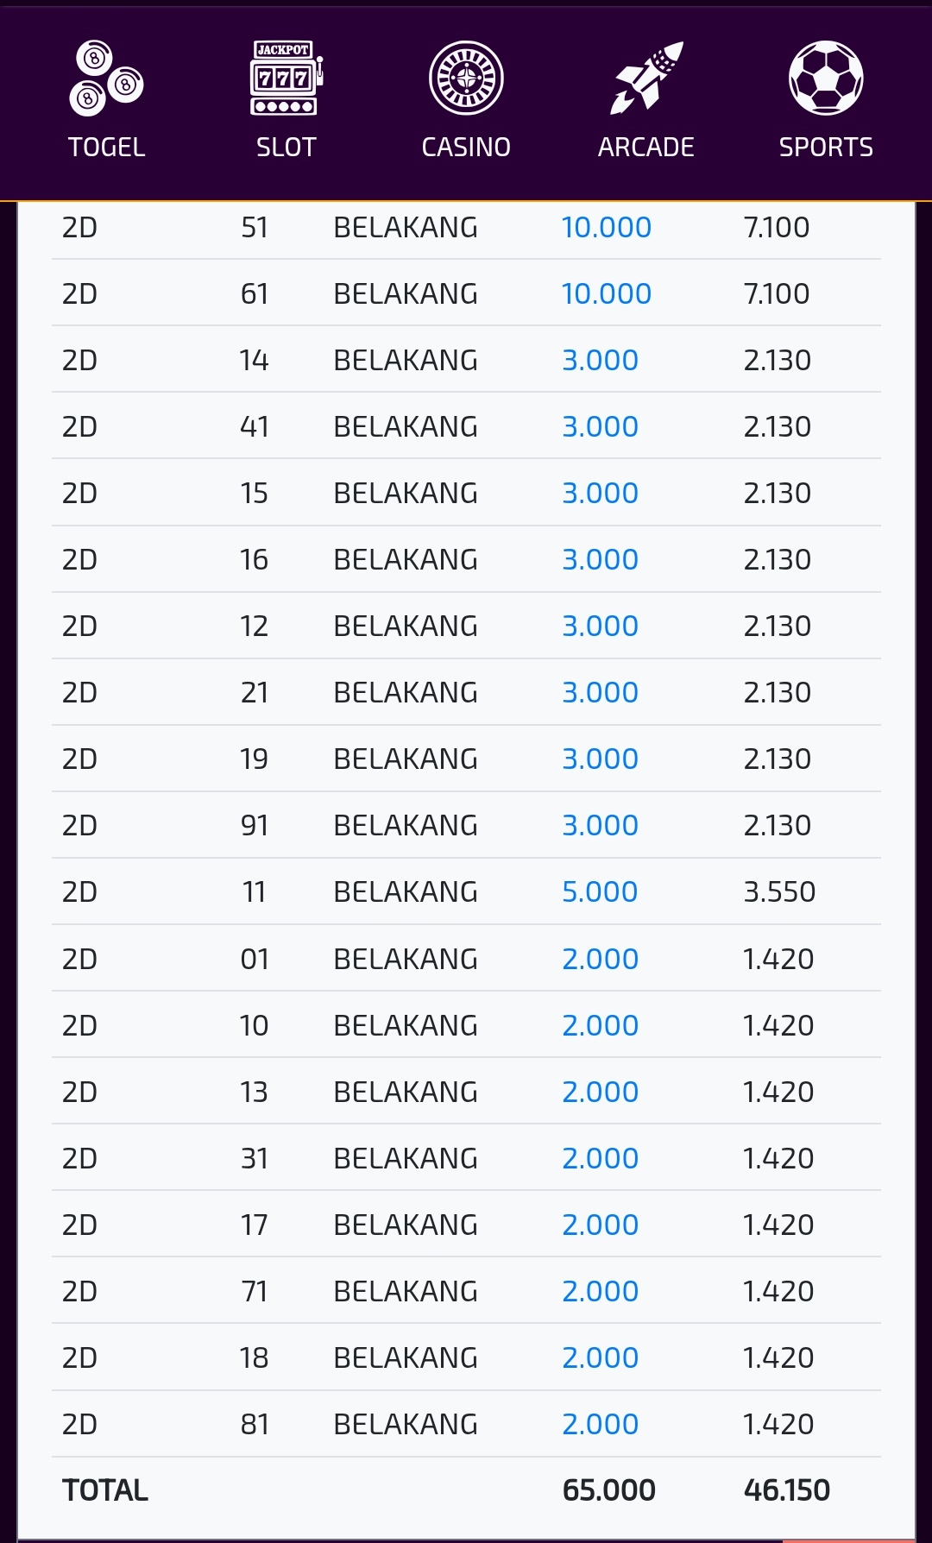Screen dimensions: 932x1543
Task: Click the 2.000 amount for number 01
Action: [600, 960]
